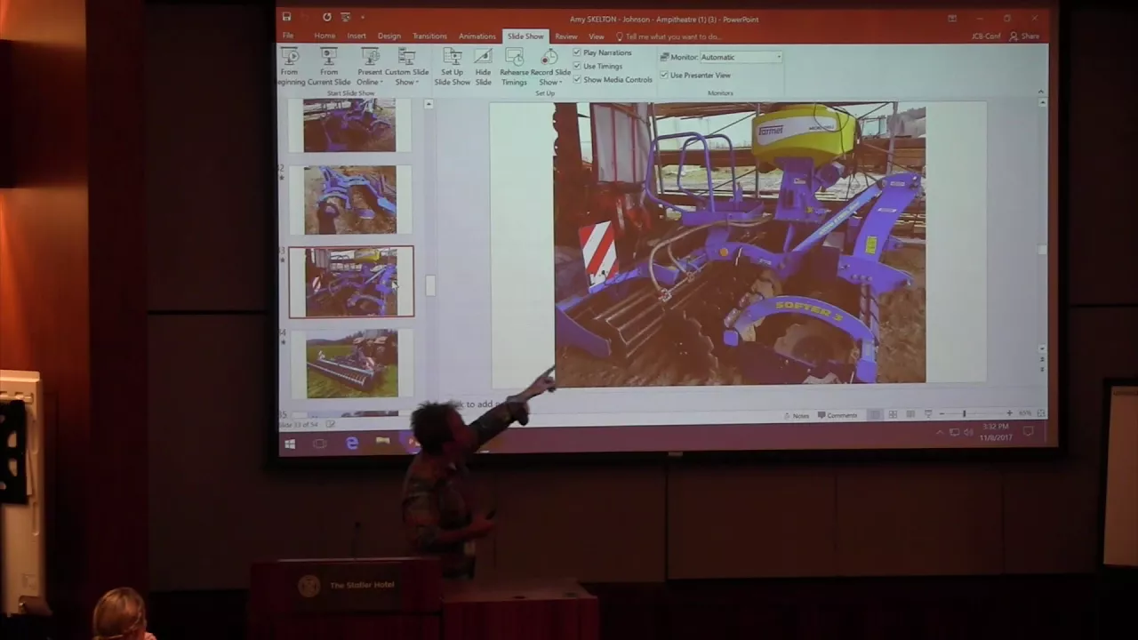Fit slide to current window icon
The width and height of the screenshot is (1138, 640).
[1041, 413]
